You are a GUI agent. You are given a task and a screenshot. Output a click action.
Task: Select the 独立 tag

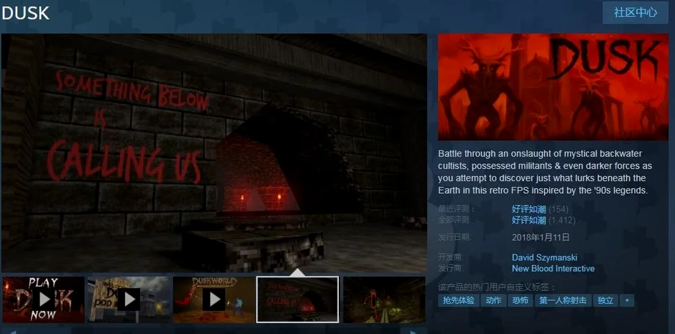(x=605, y=300)
